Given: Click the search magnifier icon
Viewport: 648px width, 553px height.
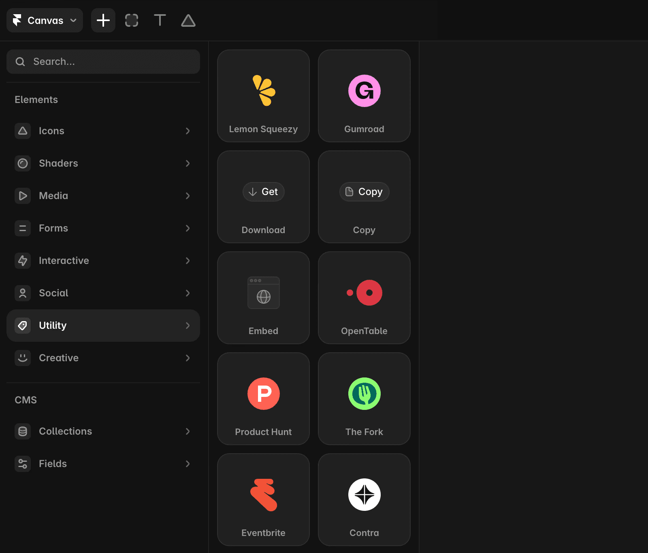Looking at the screenshot, I should click(x=20, y=62).
